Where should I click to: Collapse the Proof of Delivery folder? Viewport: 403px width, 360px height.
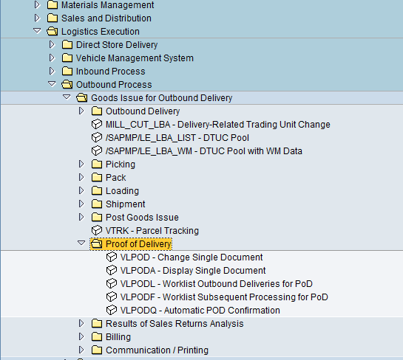[81, 243]
